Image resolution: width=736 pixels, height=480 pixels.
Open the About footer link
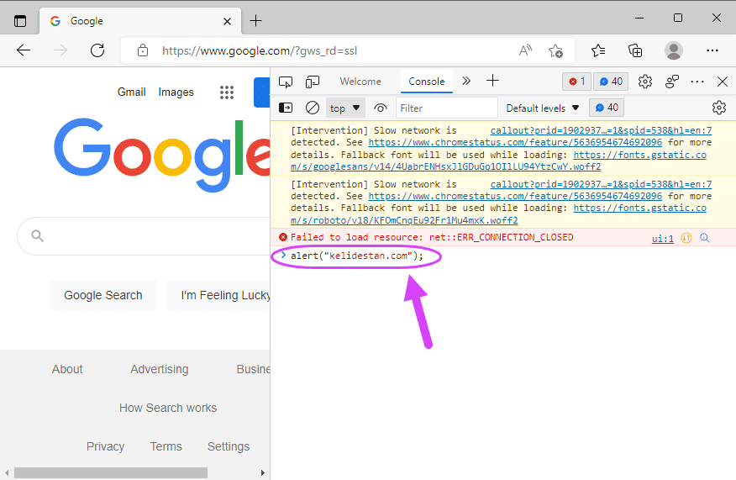tap(67, 369)
